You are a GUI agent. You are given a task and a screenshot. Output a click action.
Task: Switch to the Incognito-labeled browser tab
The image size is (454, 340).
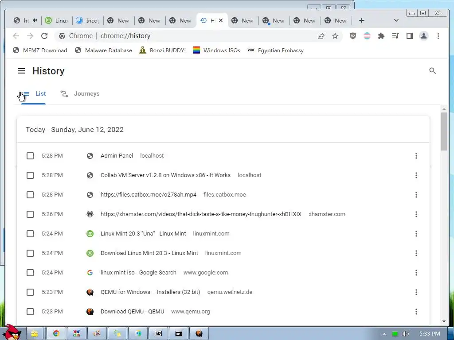[x=88, y=20]
